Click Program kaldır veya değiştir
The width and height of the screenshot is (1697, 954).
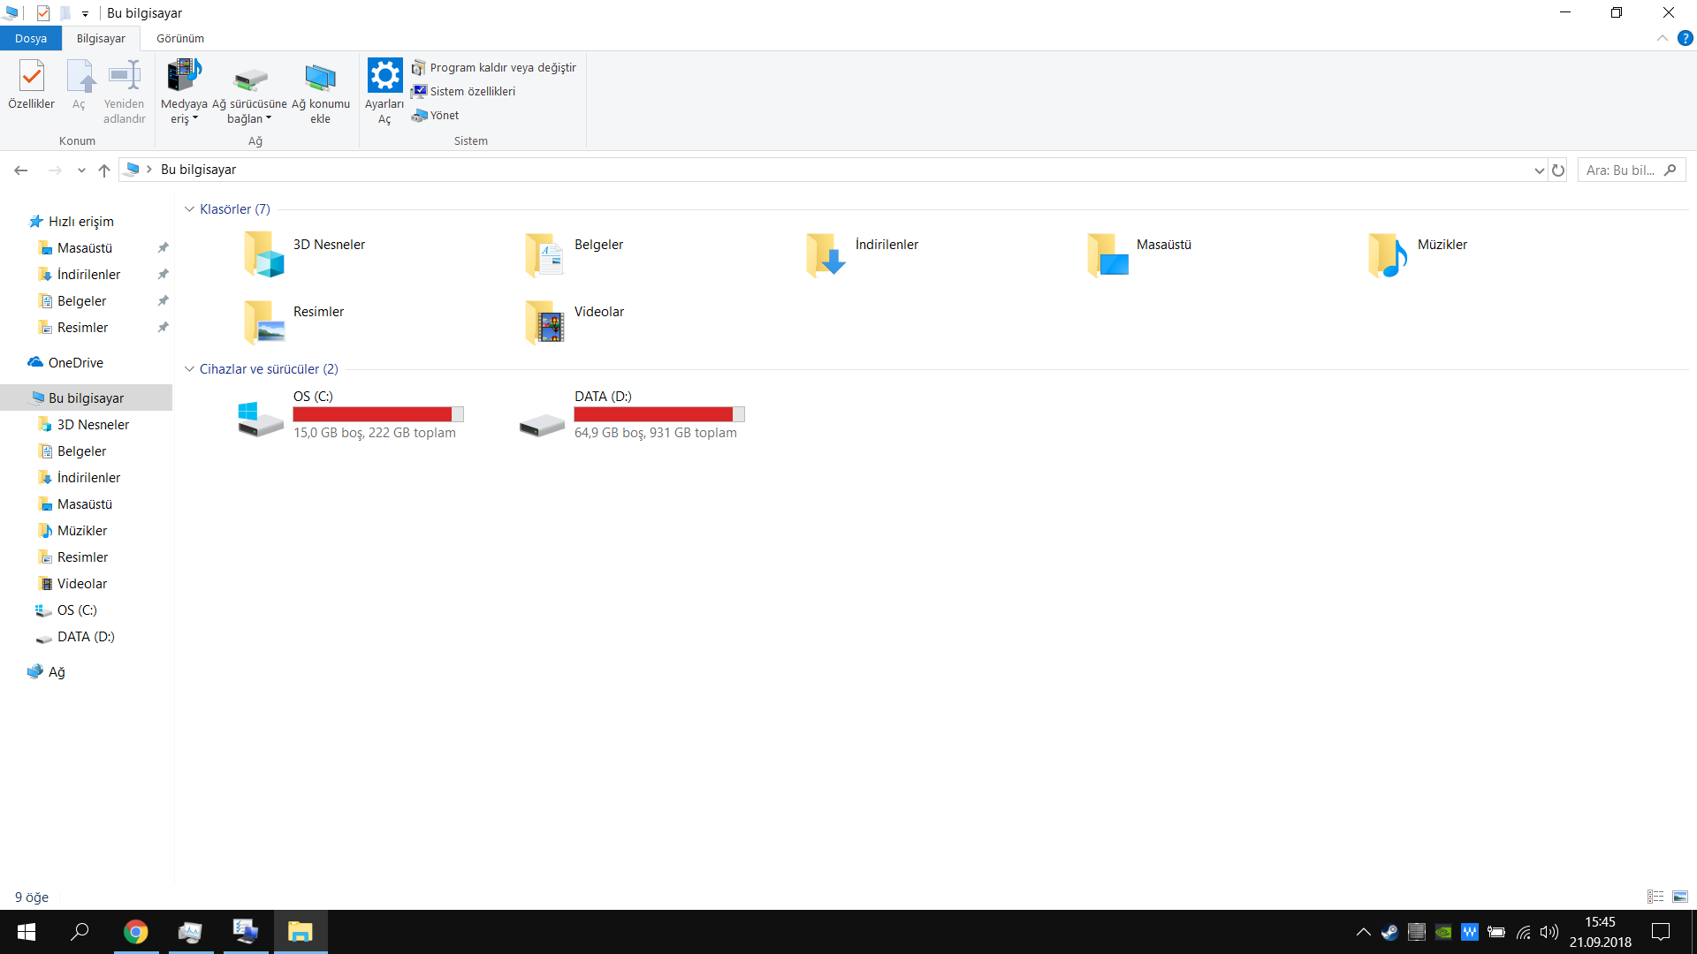pyautogui.click(x=502, y=68)
